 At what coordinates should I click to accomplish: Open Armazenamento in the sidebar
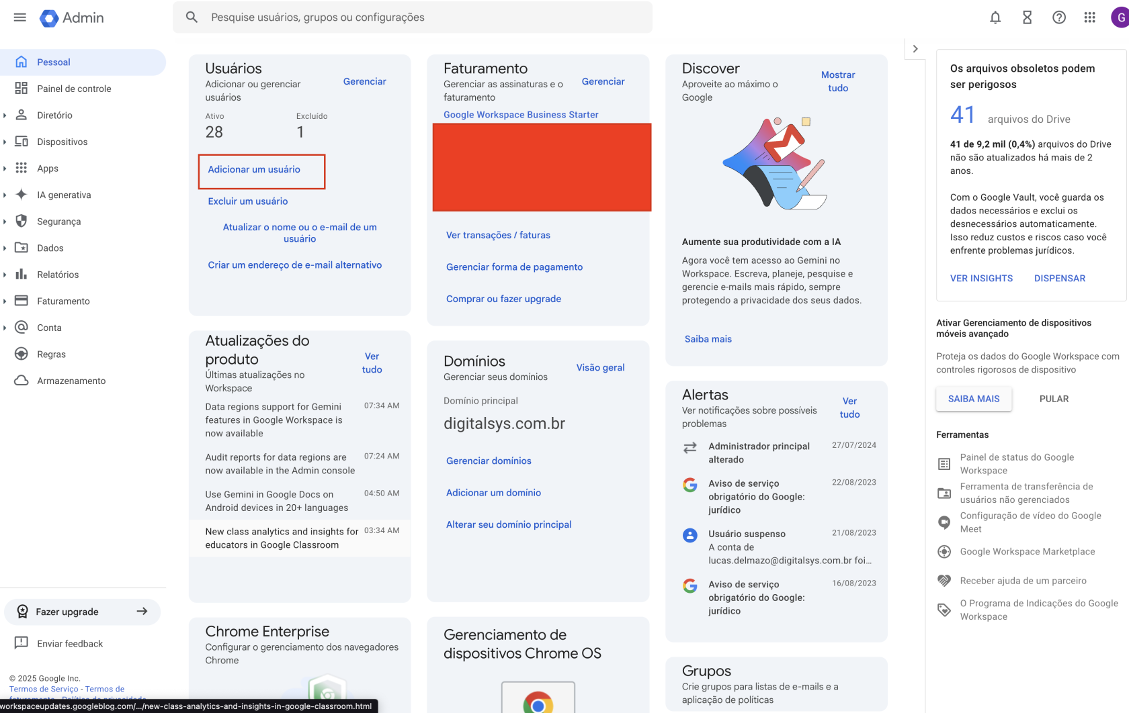click(x=71, y=381)
